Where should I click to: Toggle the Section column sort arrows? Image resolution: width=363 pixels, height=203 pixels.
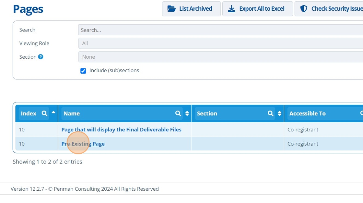[279, 113]
